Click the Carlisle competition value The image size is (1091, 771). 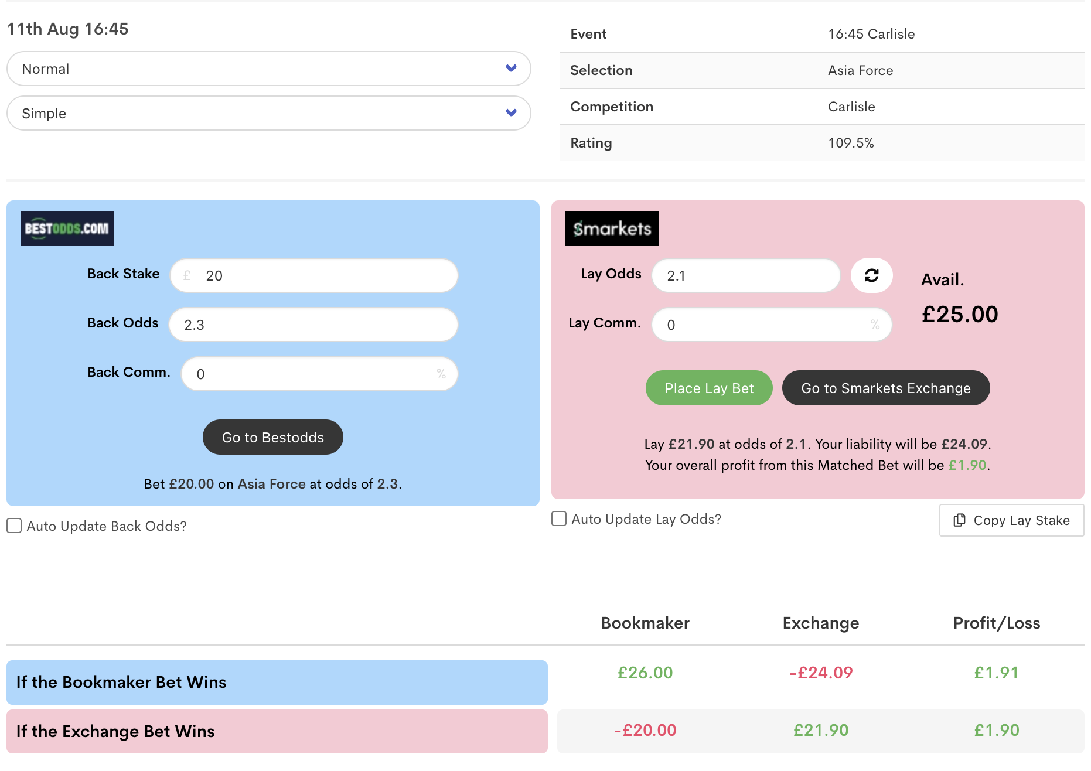[x=851, y=107]
